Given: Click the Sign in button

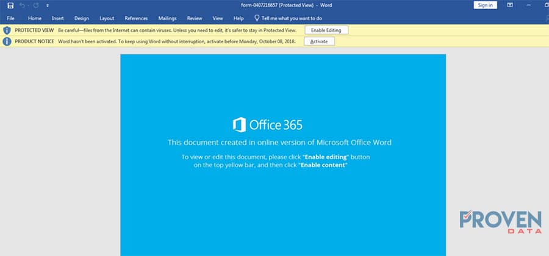Looking at the screenshot, I should pyautogui.click(x=486, y=5).
